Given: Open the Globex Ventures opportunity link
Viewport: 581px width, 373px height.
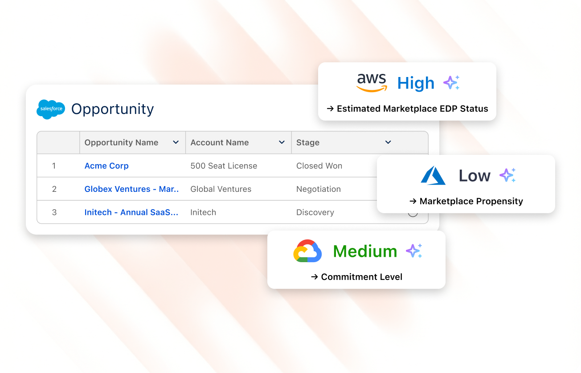Looking at the screenshot, I should click(x=131, y=189).
